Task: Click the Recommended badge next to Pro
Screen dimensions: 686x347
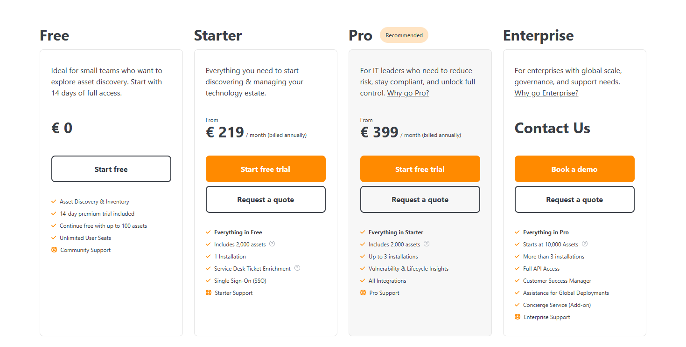Action: (404, 35)
